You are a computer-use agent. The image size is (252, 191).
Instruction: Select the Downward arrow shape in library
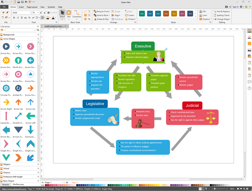[x=31, y=130]
